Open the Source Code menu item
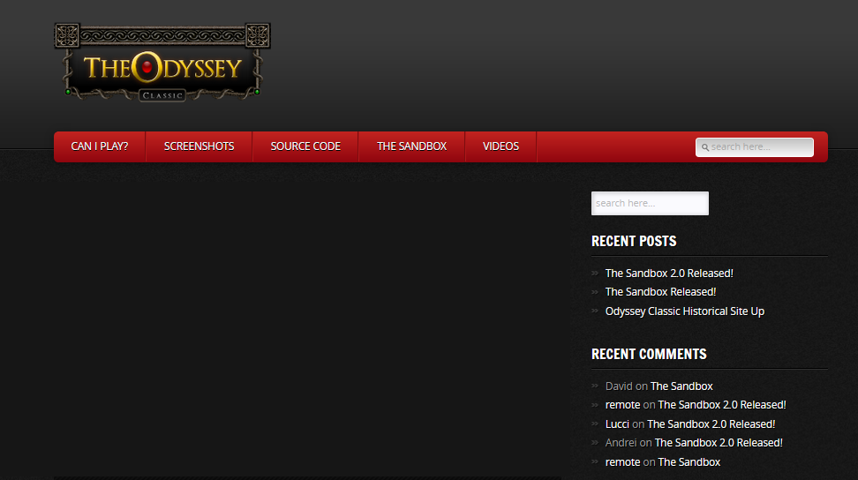The image size is (858, 480). point(305,146)
